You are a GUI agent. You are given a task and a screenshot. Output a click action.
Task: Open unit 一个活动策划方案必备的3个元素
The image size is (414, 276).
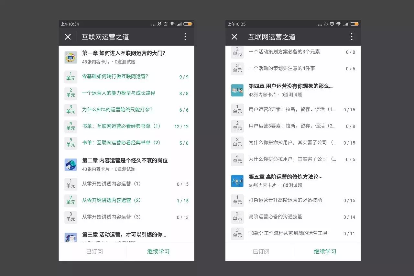point(293,52)
